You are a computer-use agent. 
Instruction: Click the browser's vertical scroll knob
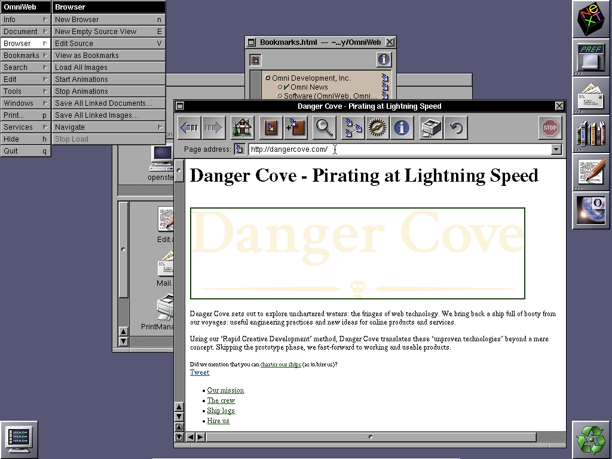pyautogui.click(x=179, y=170)
